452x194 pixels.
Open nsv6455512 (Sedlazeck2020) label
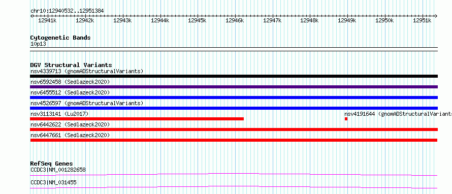click(70, 92)
